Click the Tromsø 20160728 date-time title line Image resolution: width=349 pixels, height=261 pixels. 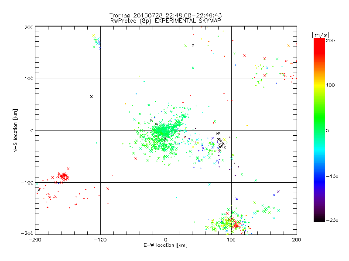[165, 15]
